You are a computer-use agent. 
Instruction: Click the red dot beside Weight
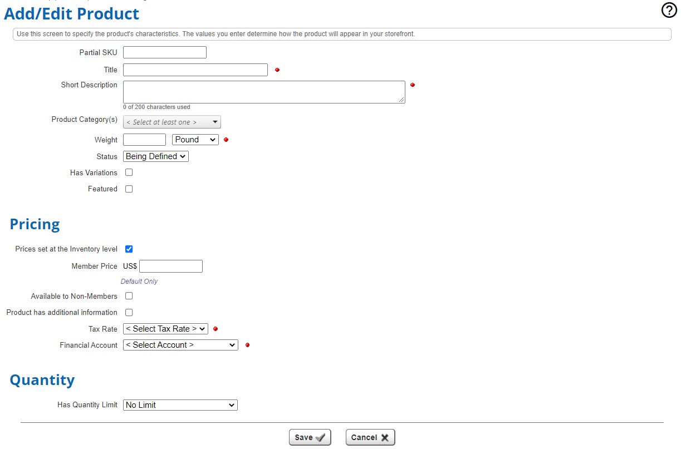(226, 140)
